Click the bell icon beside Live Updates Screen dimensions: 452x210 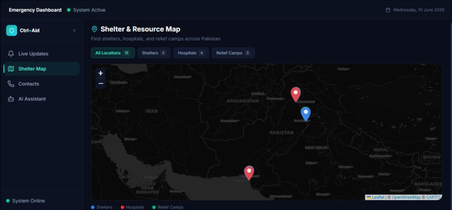tap(11, 54)
